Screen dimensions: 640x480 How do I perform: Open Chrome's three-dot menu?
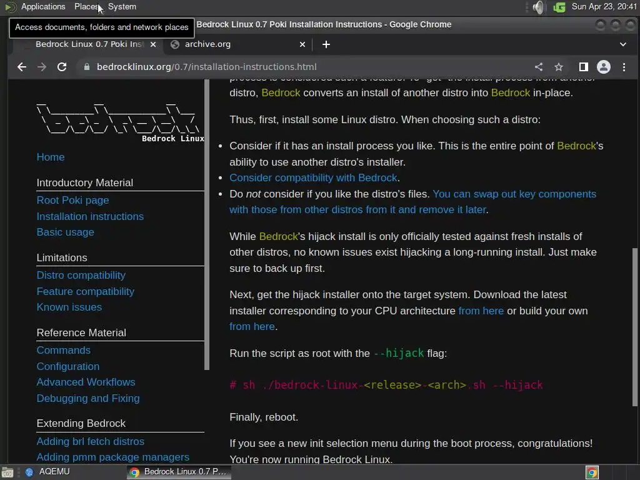(624, 67)
